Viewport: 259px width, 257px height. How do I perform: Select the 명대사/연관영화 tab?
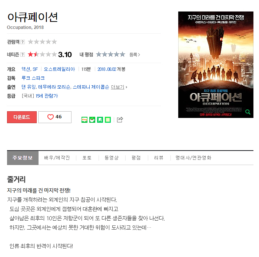pyautogui.click(x=193, y=158)
